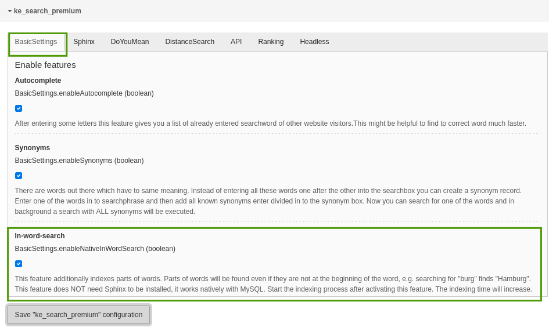Switch to the Sphinx tab
The height and width of the screenshot is (331, 549).
84,42
